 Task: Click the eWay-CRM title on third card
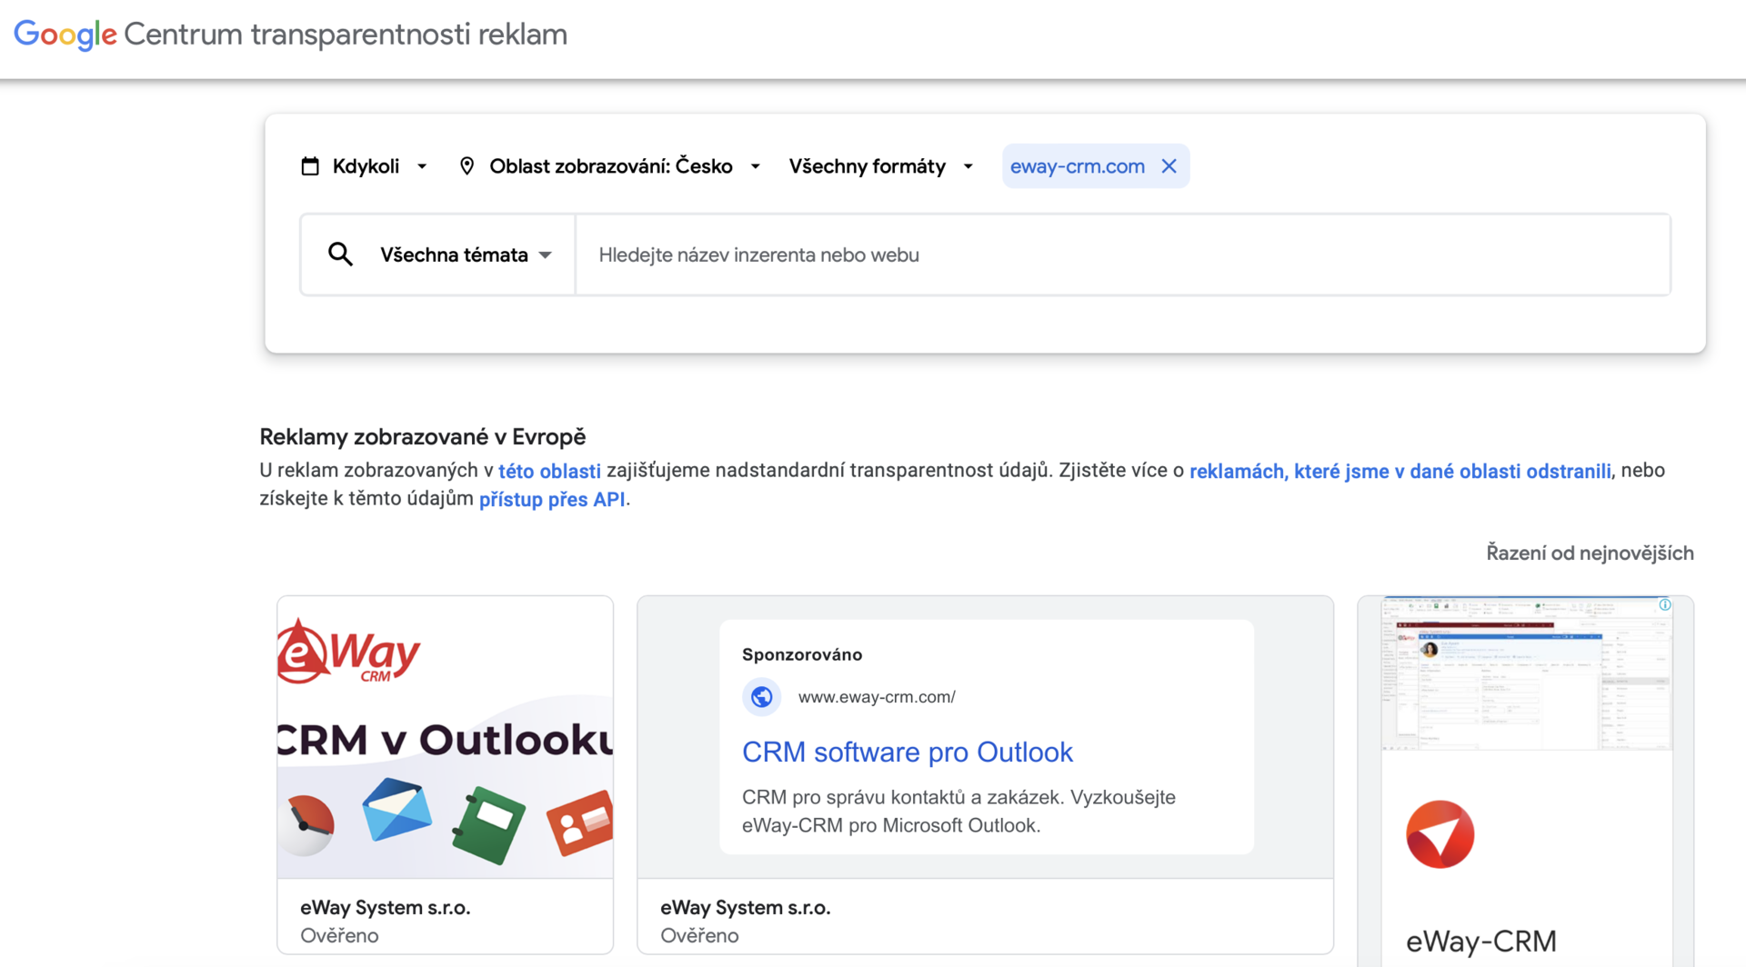pyautogui.click(x=1481, y=941)
